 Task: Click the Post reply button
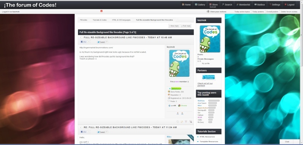click(186, 26)
